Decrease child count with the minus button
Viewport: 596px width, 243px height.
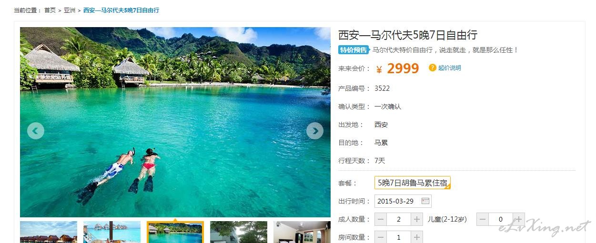click(483, 219)
